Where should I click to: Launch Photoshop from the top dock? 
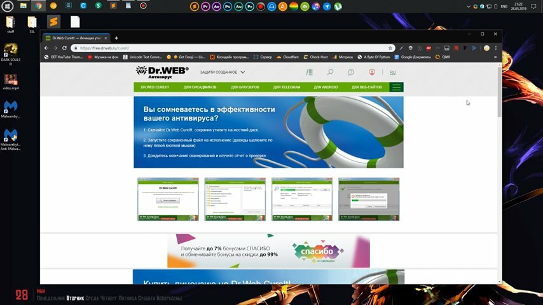(x=228, y=6)
